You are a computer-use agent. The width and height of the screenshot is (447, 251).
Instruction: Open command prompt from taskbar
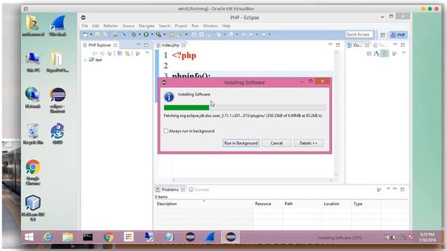click(87, 237)
